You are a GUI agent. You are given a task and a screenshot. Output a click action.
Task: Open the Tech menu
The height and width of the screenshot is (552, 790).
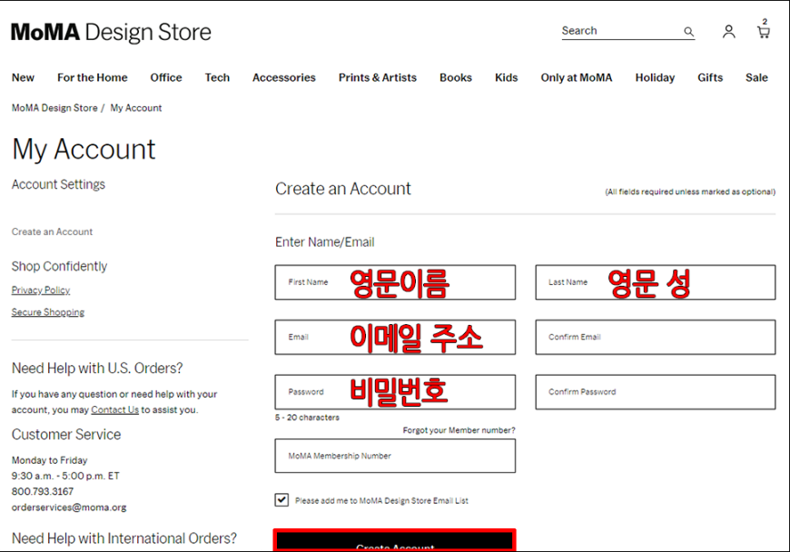tap(217, 77)
